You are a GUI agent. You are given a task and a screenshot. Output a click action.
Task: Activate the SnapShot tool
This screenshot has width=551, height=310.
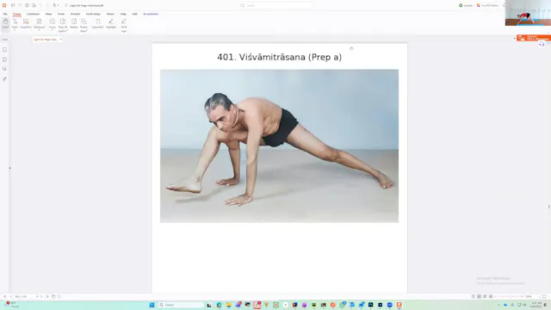pyautogui.click(x=26, y=23)
